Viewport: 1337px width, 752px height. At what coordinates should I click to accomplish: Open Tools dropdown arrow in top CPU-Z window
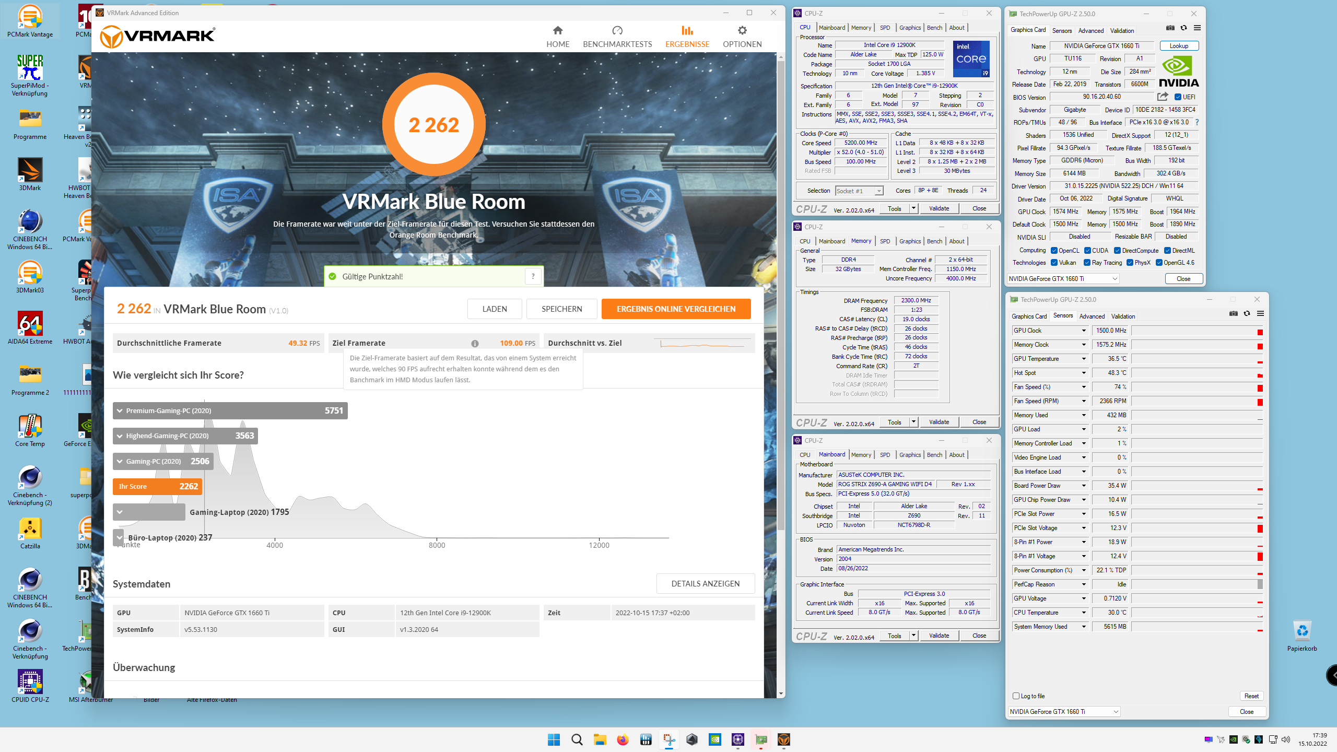coord(913,208)
